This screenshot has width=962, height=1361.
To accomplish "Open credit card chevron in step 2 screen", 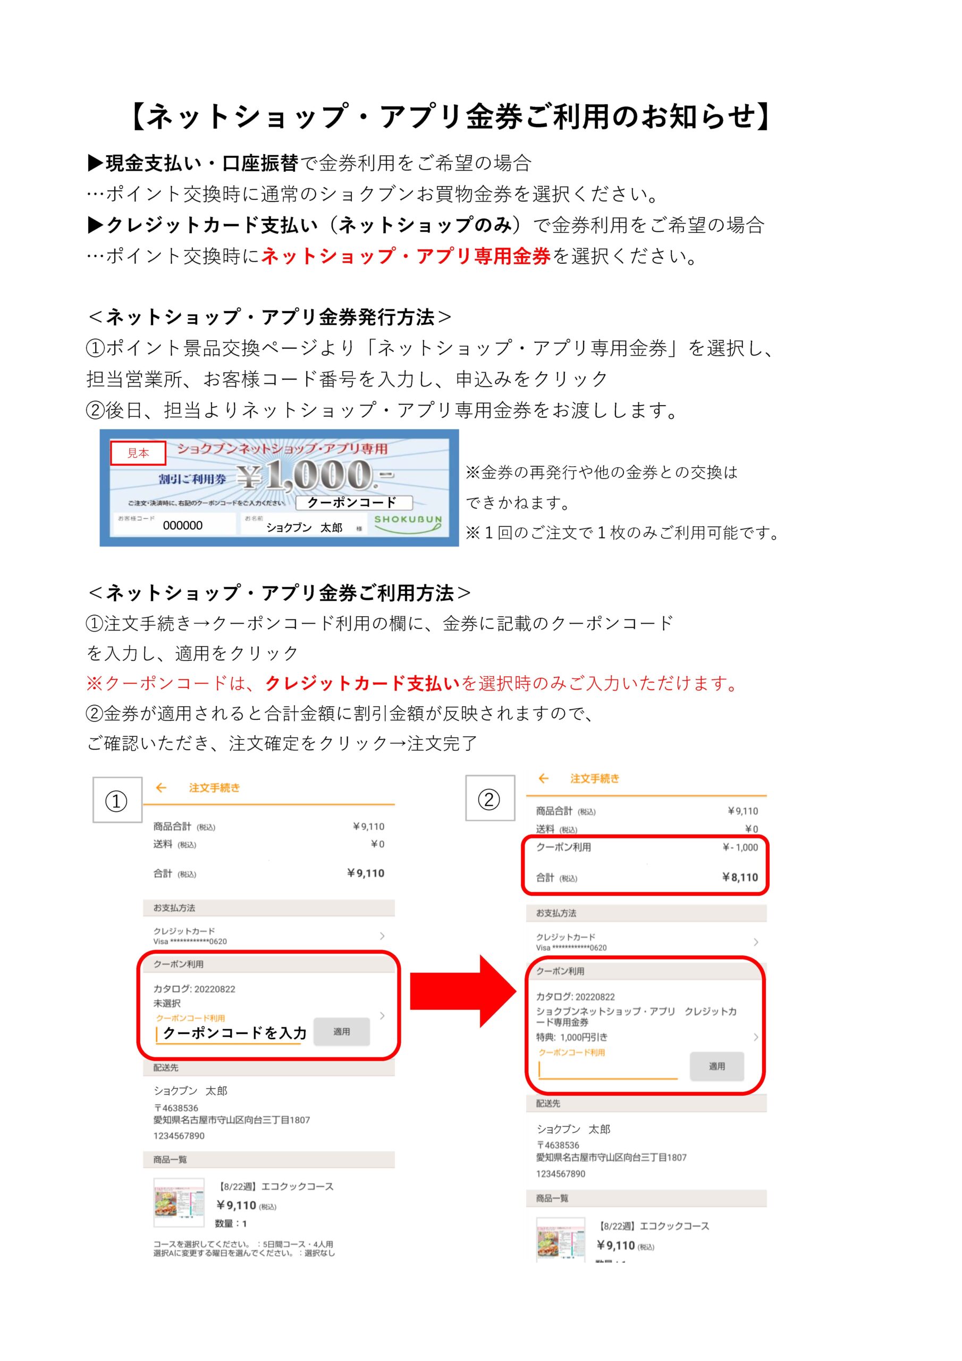I will click(756, 942).
